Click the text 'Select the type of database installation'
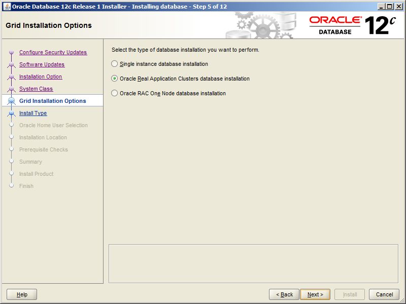 pos(159,50)
